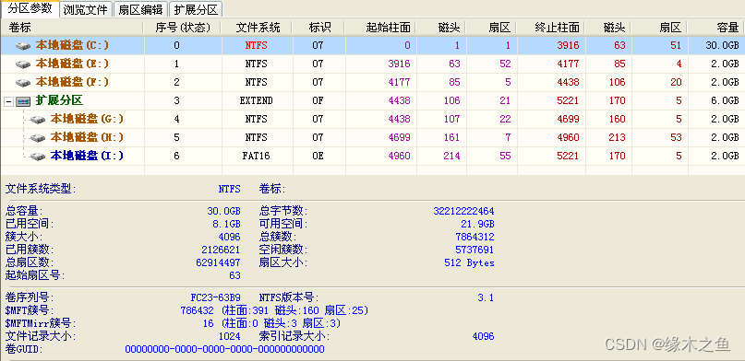This screenshot has height=361, width=745.
Task: Click the $MFT cluster number 786432
Action: click(198, 310)
